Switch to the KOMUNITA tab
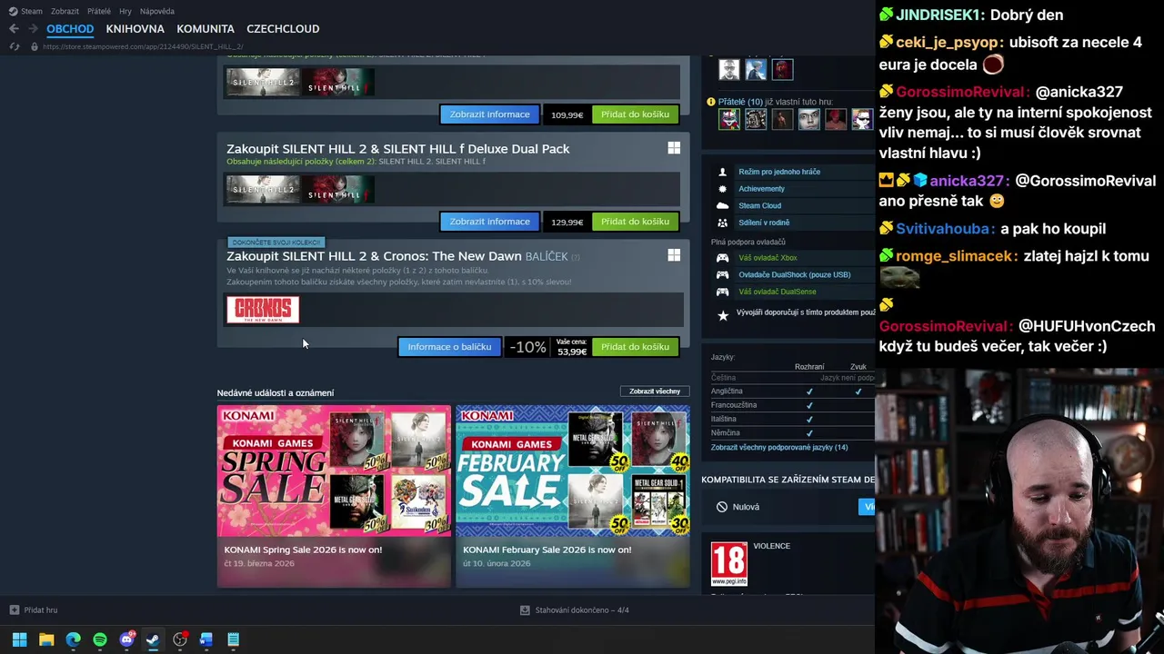The height and width of the screenshot is (654, 1164). [x=206, y=28]
